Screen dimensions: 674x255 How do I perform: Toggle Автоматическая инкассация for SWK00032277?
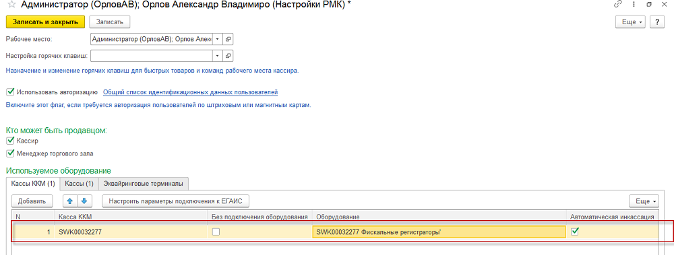[574, 232]
